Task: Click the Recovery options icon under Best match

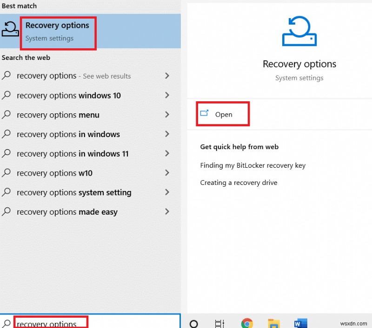Action: point(9,29)
